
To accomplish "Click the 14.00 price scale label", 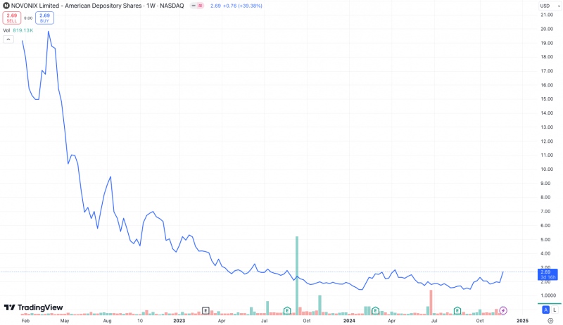I will (x=547, y=113).
